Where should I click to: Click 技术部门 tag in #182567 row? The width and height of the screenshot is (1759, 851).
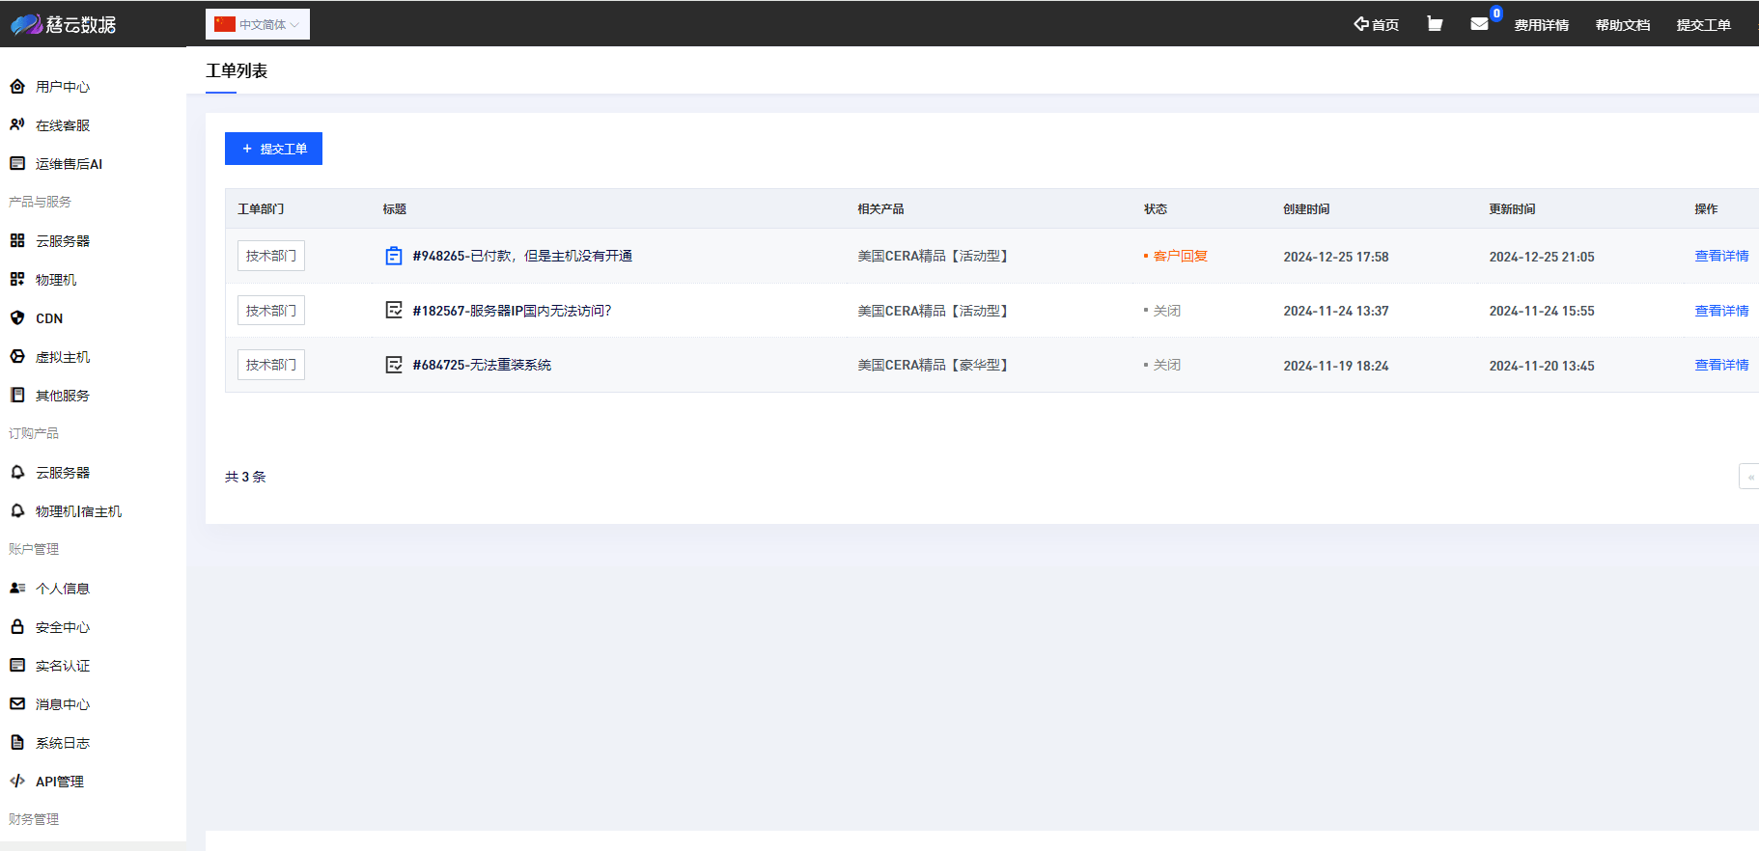tap(271, 311)
